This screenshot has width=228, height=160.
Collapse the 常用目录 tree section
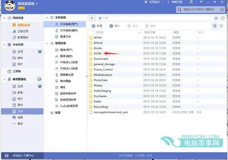coord(47,43)
